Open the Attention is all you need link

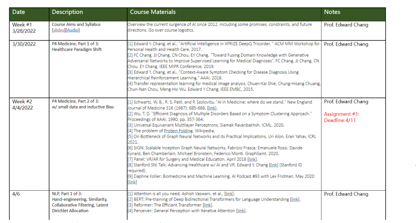coord(229,194)
